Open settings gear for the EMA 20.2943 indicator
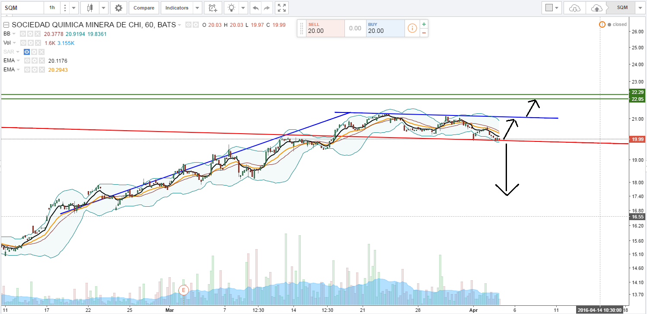 34,70
